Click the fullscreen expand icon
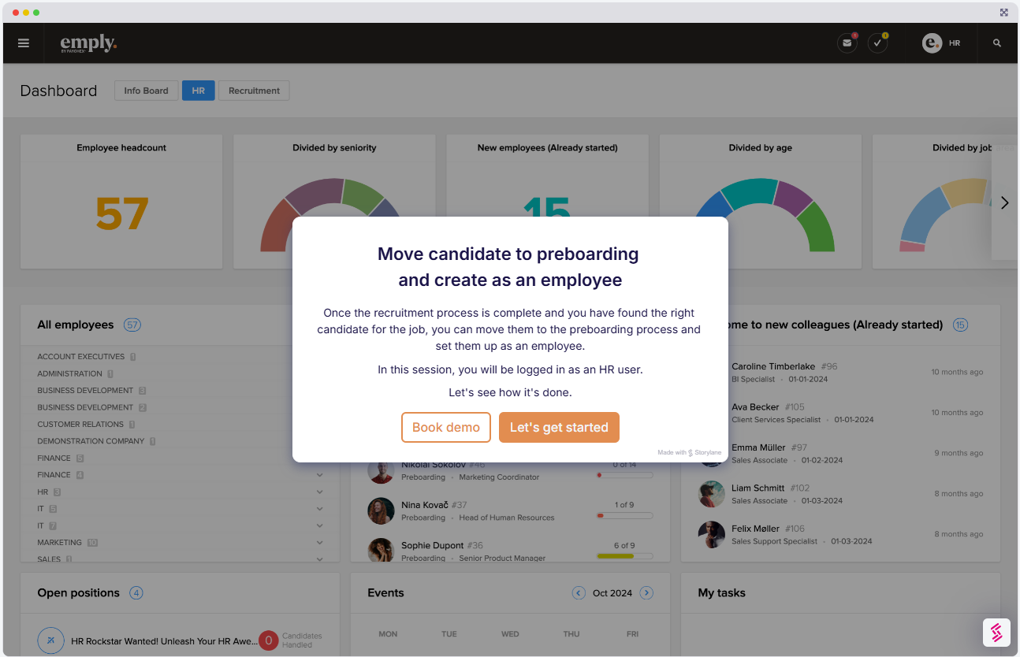The height and width of the screenshot is (657, 1020). 1003,13
